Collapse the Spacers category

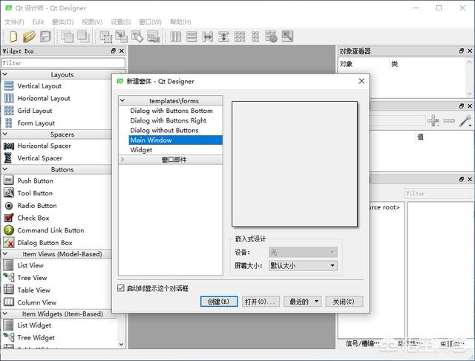point(5,134)
